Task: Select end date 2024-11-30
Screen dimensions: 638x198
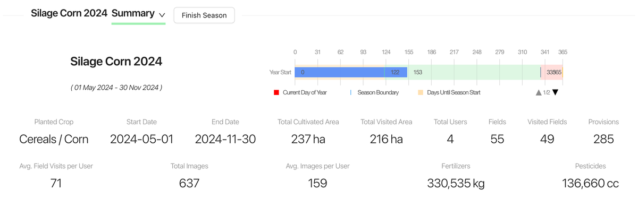Action: (225, 140)
